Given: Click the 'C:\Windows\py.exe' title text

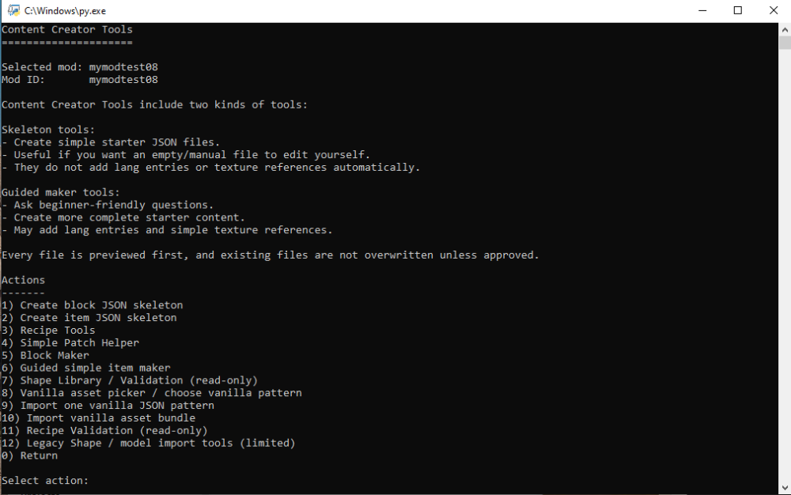Looking at the screenshot, I should (x=65, y=10).
